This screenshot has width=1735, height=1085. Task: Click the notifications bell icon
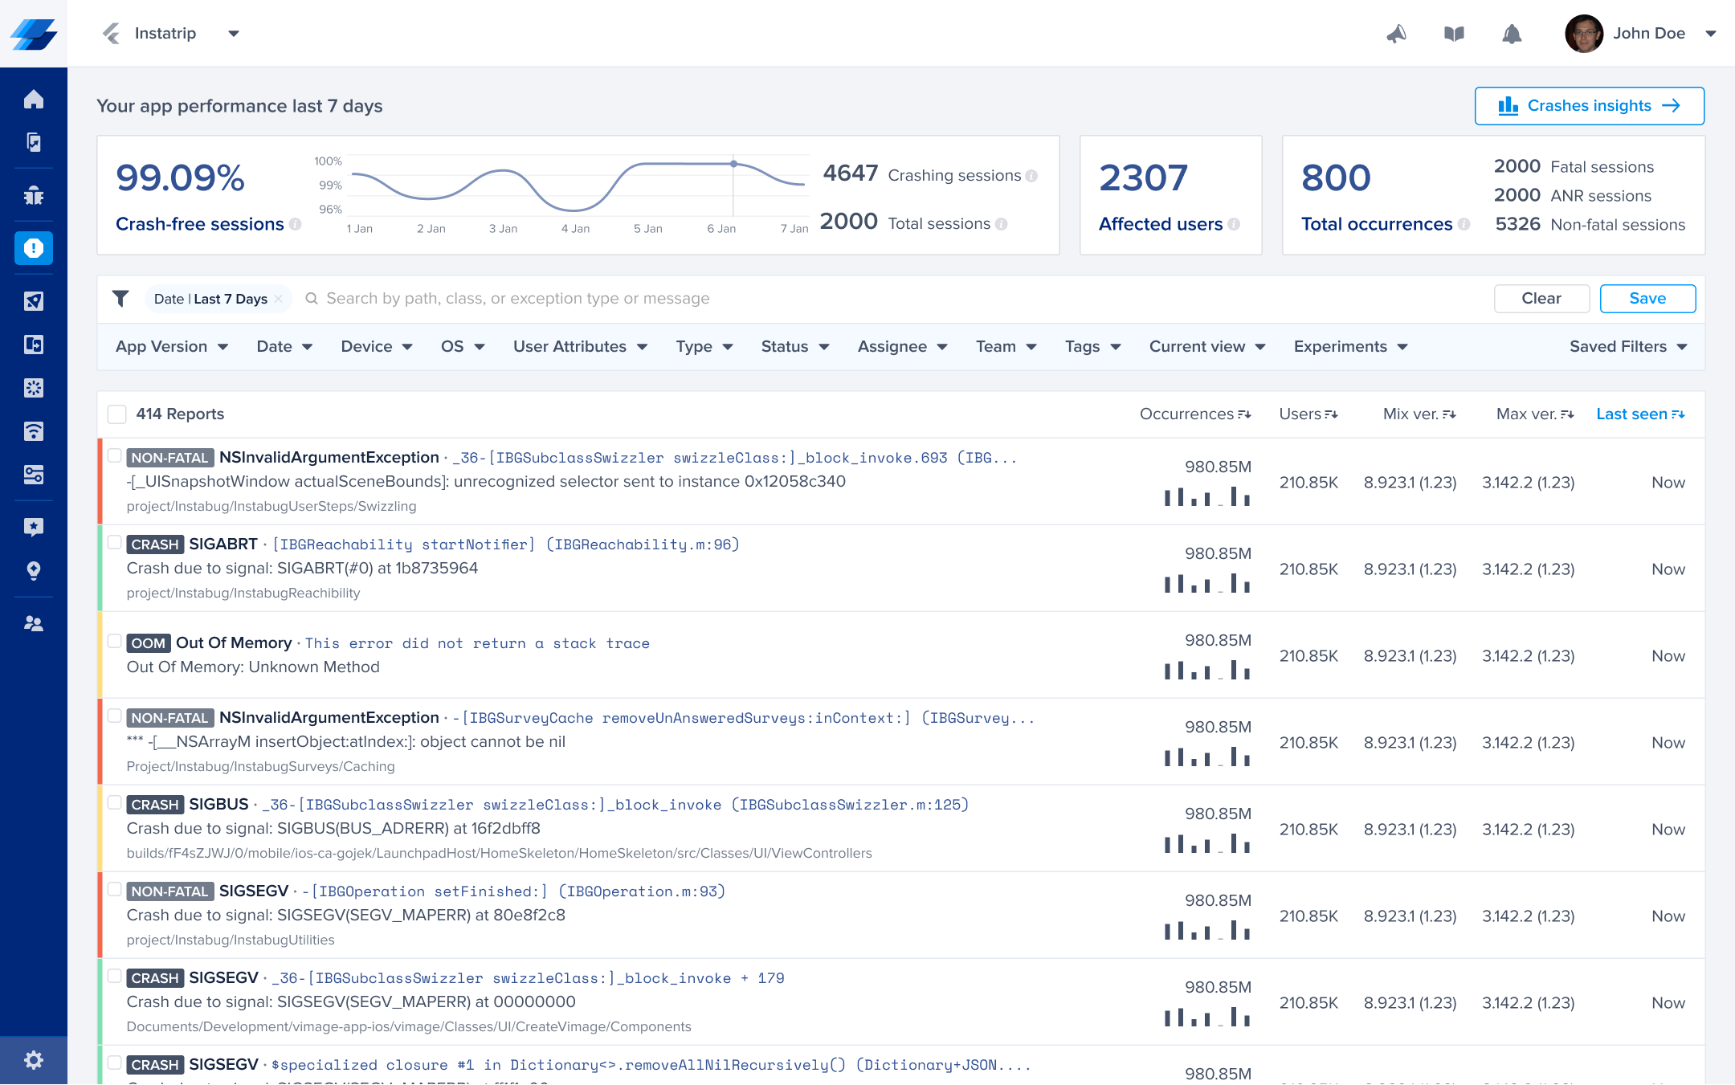1512,34
